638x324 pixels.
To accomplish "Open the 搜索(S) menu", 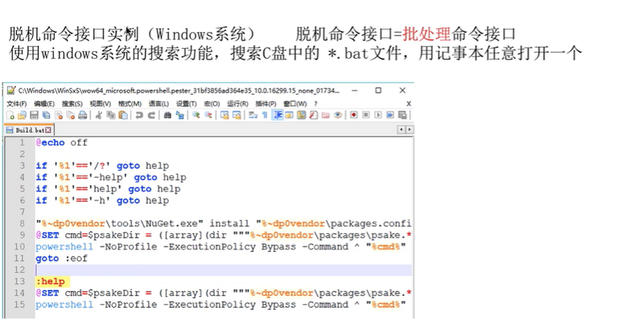I will click(x=72, y=103).
